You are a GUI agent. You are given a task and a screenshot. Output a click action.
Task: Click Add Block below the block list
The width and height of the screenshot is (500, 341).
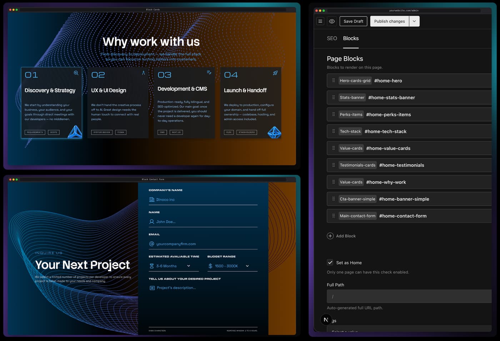[x=341, y=236]
